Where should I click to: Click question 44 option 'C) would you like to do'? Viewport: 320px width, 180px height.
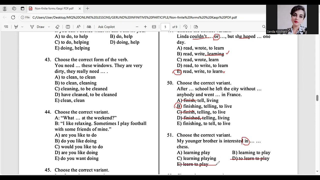(x=79, y=147)
